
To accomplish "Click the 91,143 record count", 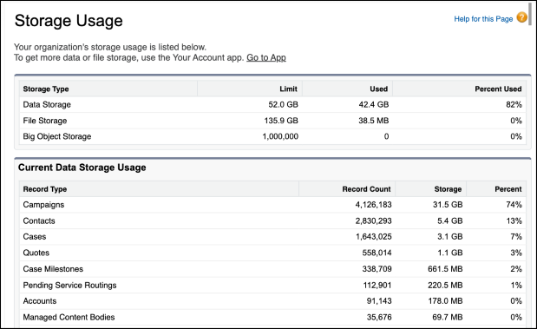I will pyautogui.click(x=379, y=301).
